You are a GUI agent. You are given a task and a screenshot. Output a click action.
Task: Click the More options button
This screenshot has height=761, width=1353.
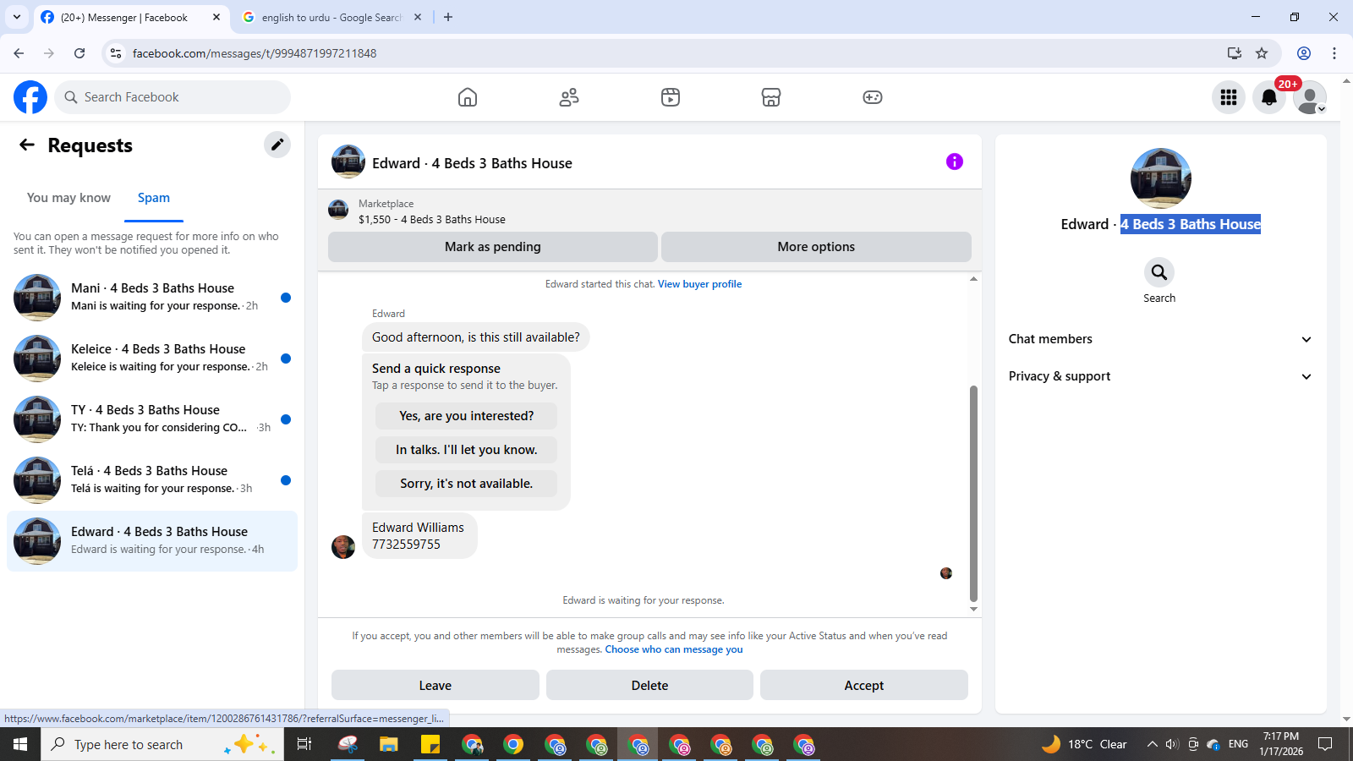pos(816,247)
